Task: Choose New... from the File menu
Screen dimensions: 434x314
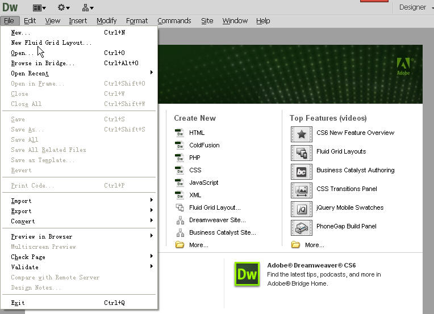Action: coord(79,32)
